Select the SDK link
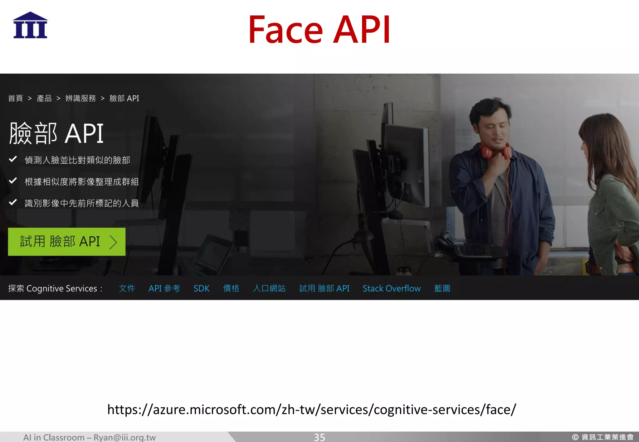This screenshot has height=442, width=639. coord(202,288)
